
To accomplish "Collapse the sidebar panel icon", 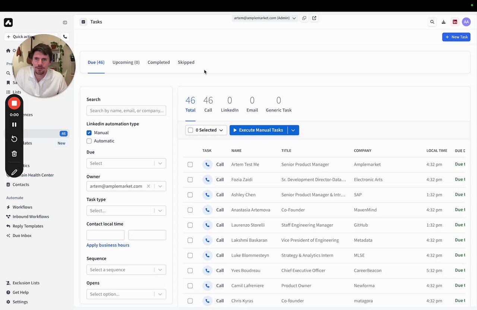I will [65, 22].
